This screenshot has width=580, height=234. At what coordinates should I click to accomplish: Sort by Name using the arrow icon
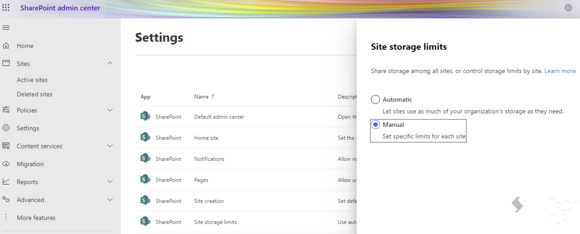213,97
